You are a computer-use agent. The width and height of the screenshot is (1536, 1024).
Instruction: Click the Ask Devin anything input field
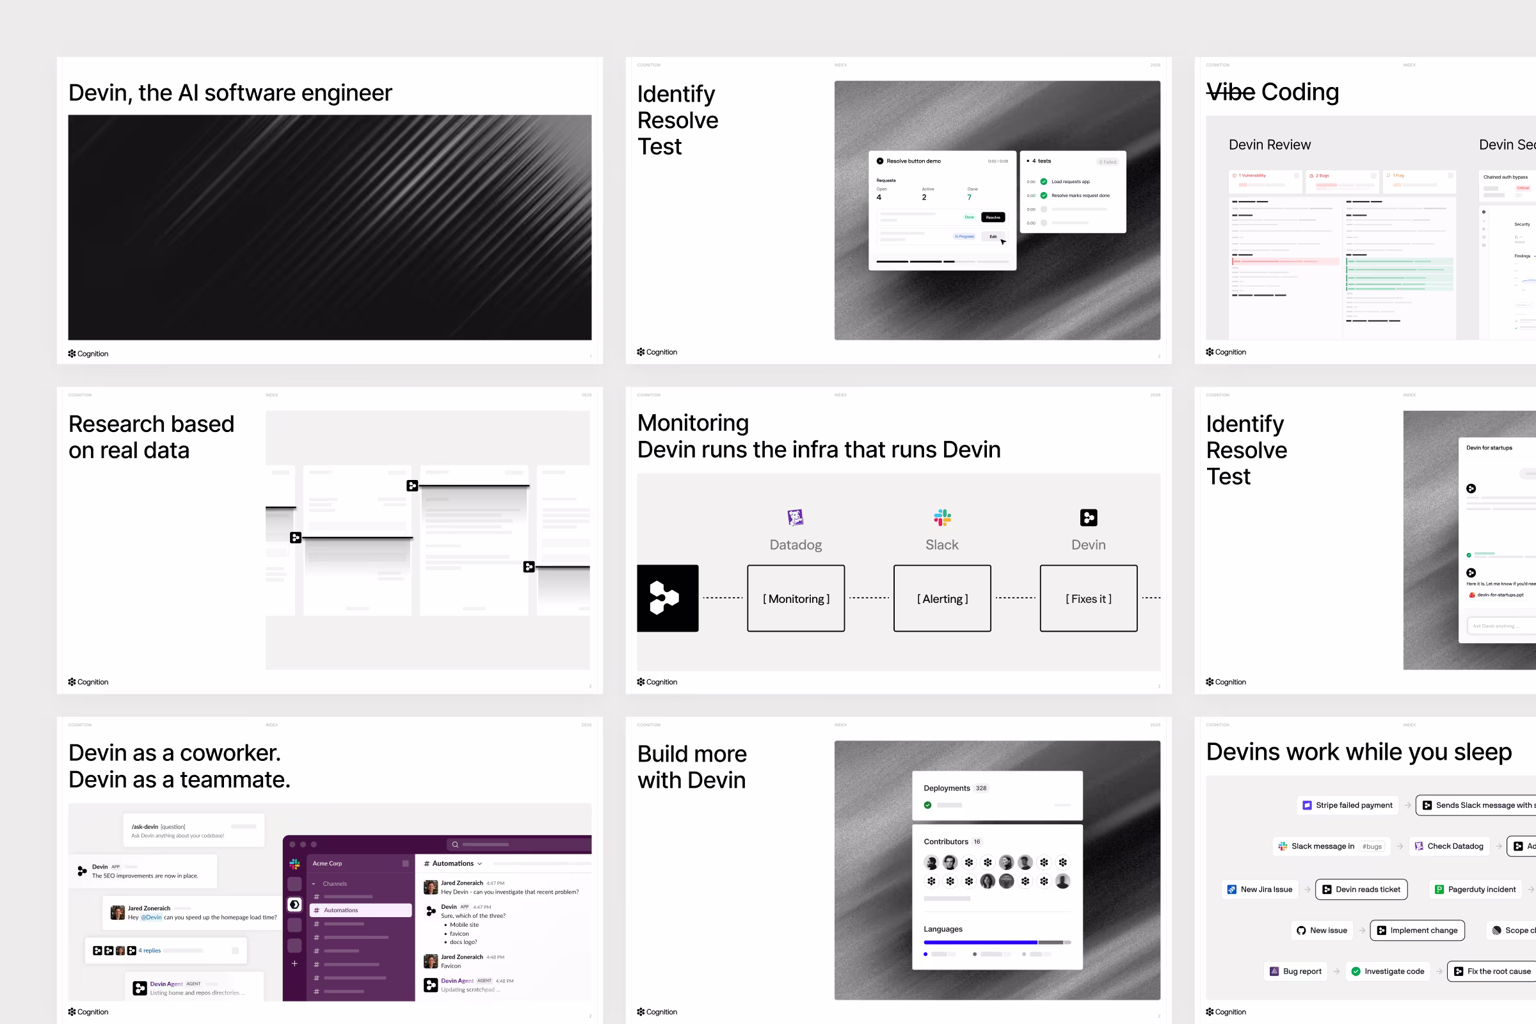point(1502,626)
